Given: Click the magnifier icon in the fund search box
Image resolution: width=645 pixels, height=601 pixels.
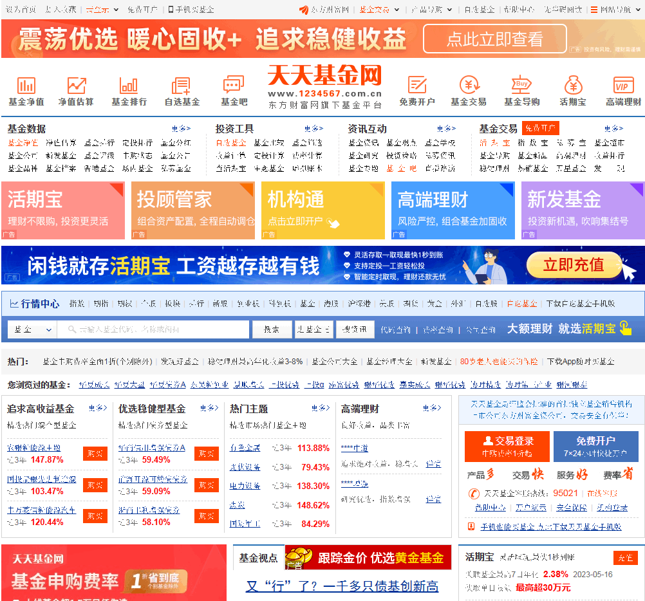Looking at the screenshot, I should 72,329.
